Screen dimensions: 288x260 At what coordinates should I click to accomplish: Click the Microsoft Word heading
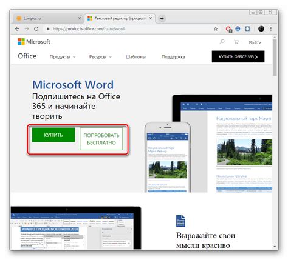pos(73,85)
